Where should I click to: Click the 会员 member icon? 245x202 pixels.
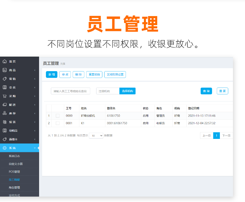tap(5, 87)
